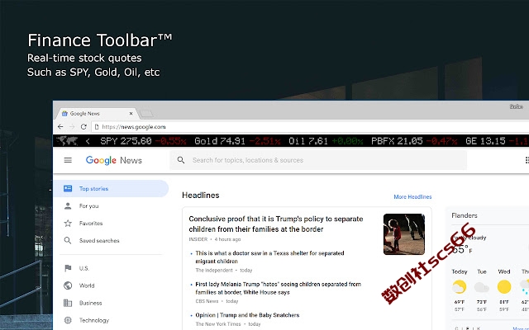529x330 pixels.
Task: Click the Gold 74.91 quote
Action: pos(237,141)
